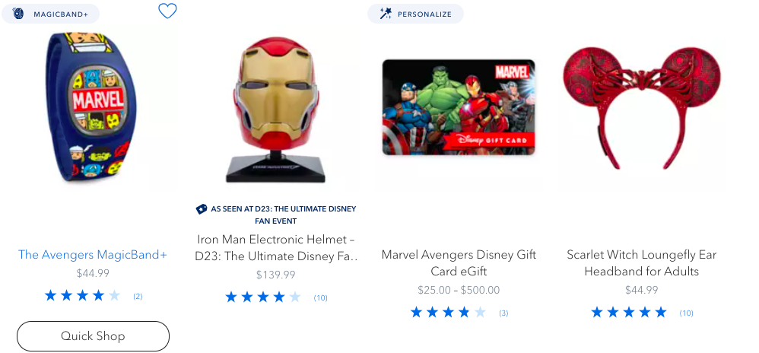Open the Iron Man helmet (10) reviews count
This screenshot has width=759, height=353.
point(320,297)
